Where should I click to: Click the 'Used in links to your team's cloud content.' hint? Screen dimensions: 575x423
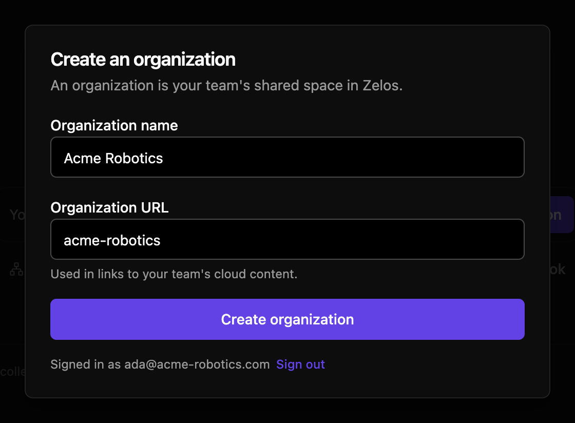tap(174, 274)
